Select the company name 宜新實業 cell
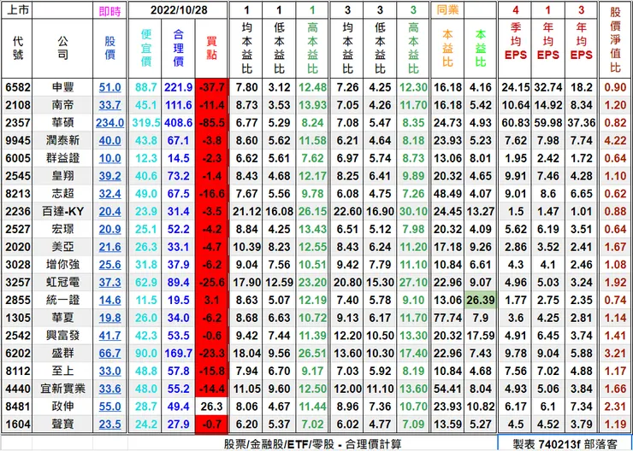 [x=62, y=389]
